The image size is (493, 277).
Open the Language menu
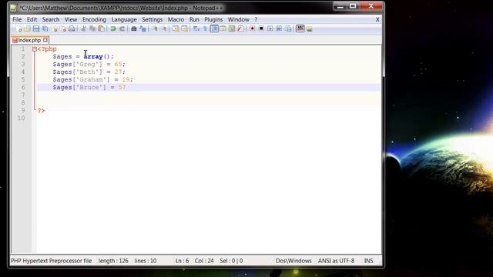[x=124, y=19]
